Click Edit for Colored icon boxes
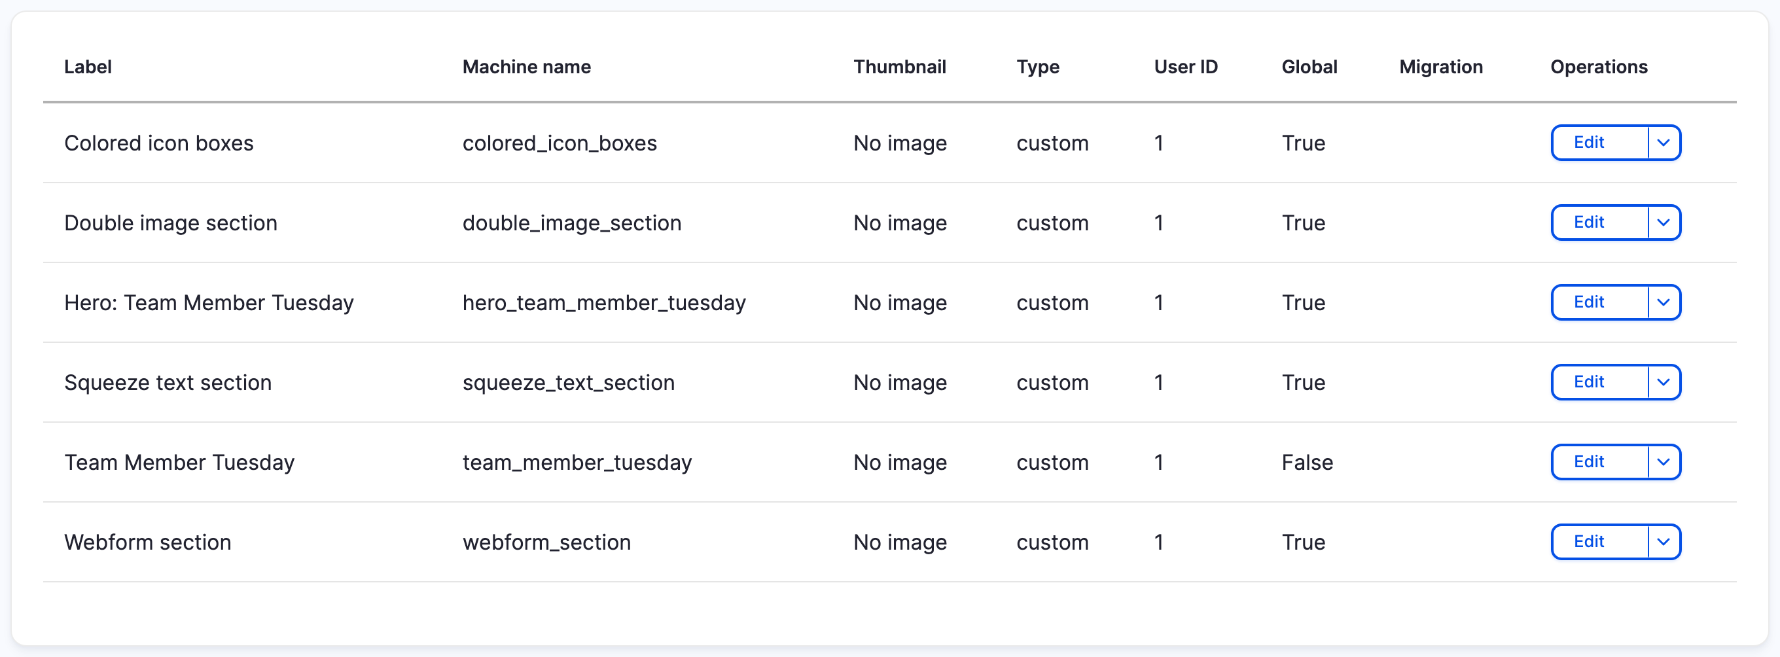Viewport: 1780px width, 657px height. [1599, 143]
